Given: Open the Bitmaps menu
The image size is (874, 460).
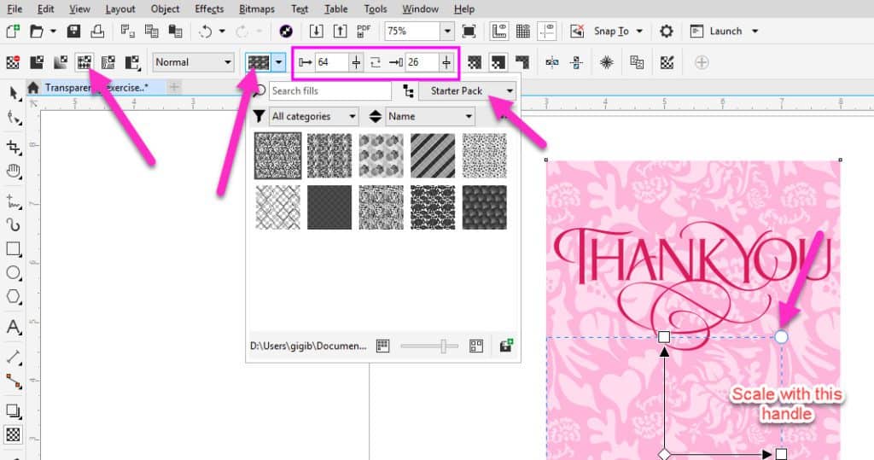Looking at the screenshot, I should pos(257,9).
